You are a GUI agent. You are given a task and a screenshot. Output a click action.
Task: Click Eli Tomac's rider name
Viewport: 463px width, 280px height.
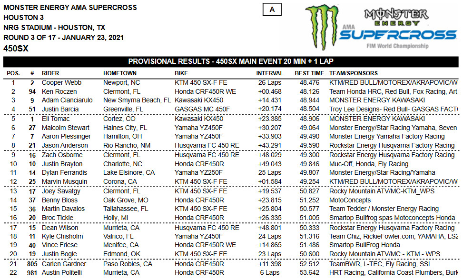tap(56, 119)
